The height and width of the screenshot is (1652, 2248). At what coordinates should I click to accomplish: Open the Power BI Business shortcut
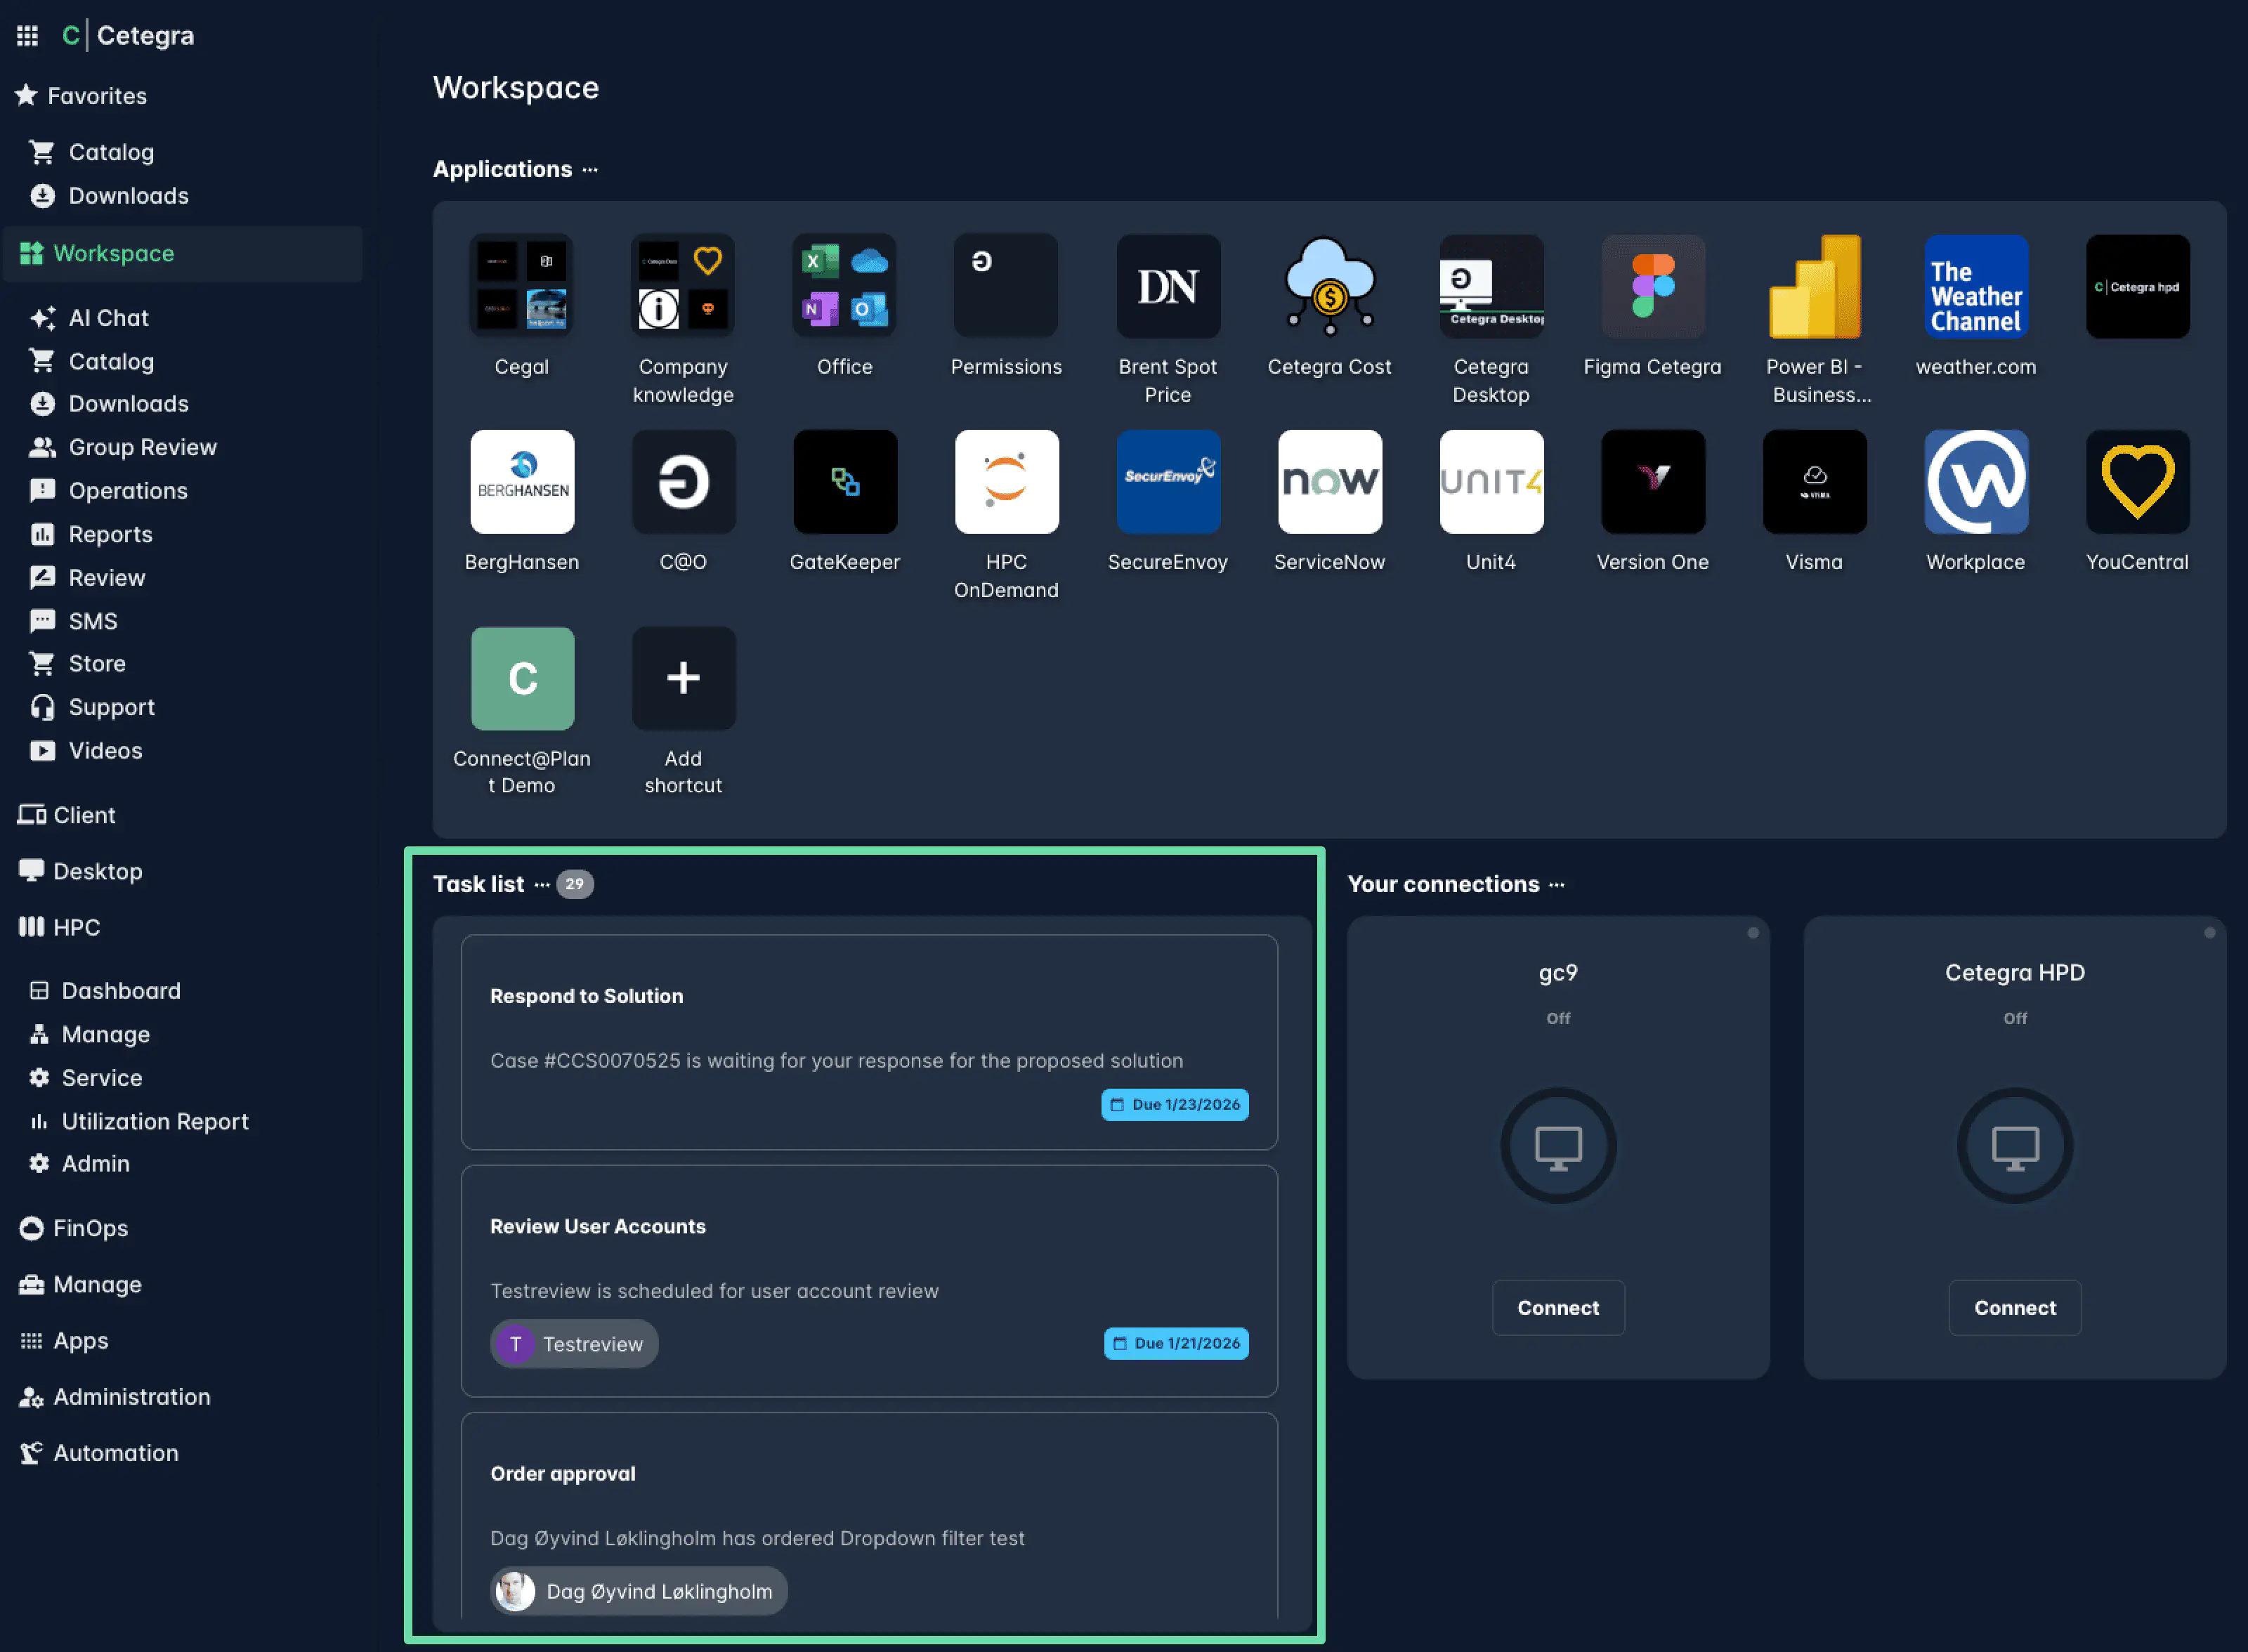click(x=1814, y=287)
